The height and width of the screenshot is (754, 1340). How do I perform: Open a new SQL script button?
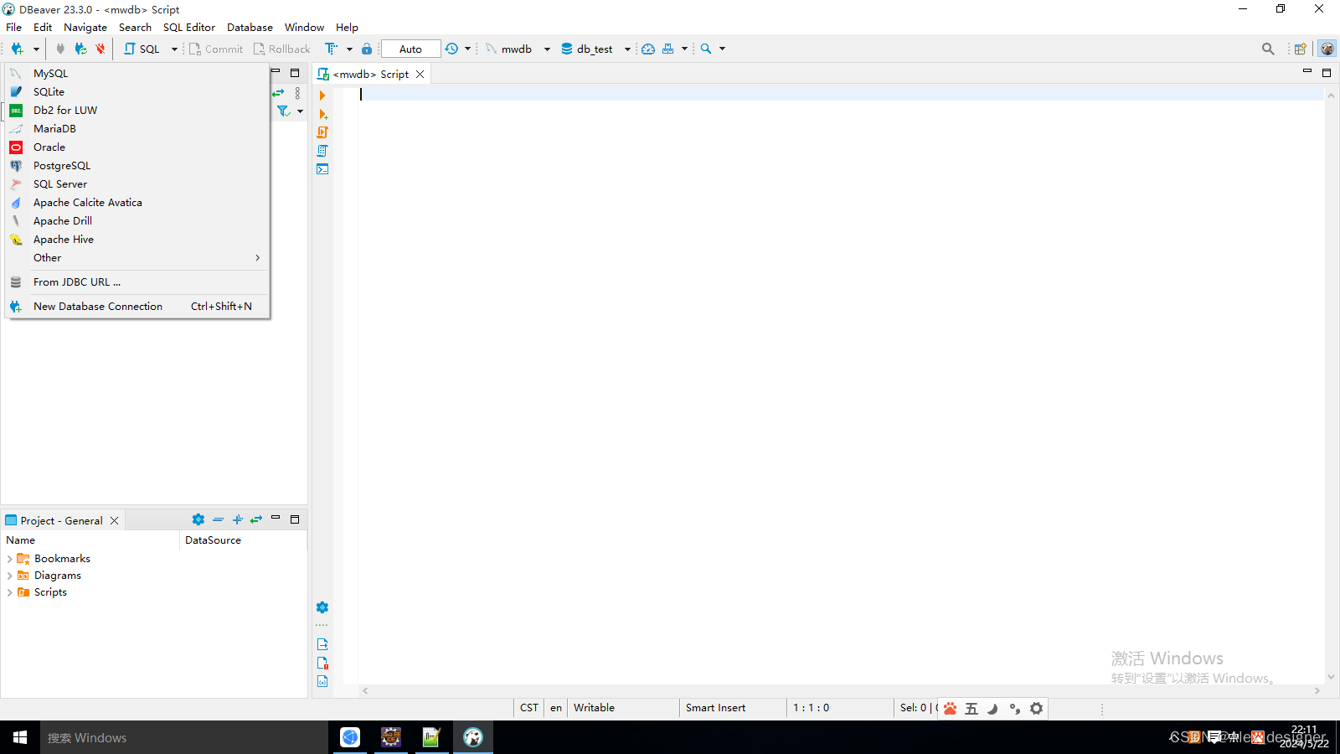(x=142, y=49)
